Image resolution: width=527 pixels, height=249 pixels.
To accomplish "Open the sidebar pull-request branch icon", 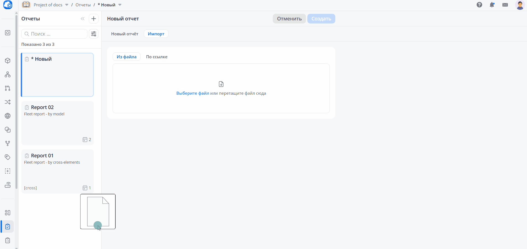I will [x=8, y=88].
